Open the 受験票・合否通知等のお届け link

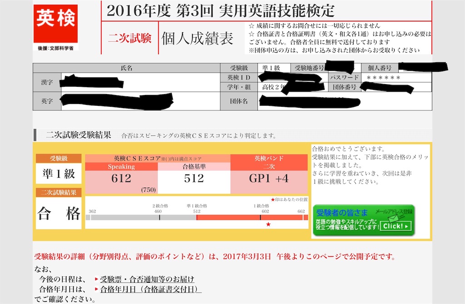147,279
